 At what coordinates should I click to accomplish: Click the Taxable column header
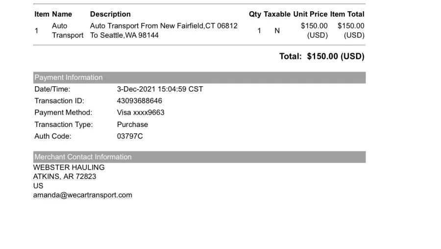click(277, 14)
